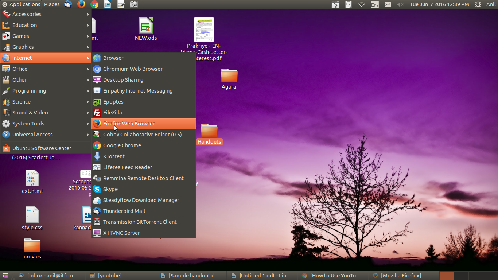The image size is (498, 280).
Task: Launch Epoptes
Action: click(x=143, y=102)
